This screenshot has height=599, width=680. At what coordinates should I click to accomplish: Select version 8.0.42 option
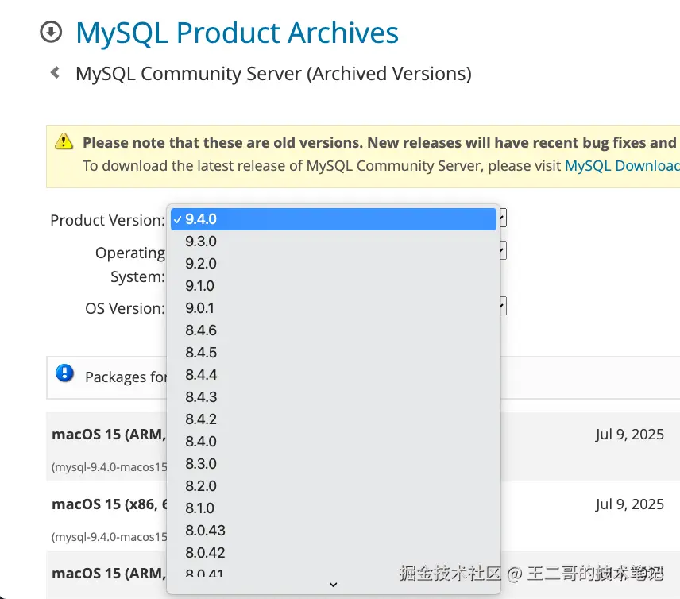tap(333, 553)
